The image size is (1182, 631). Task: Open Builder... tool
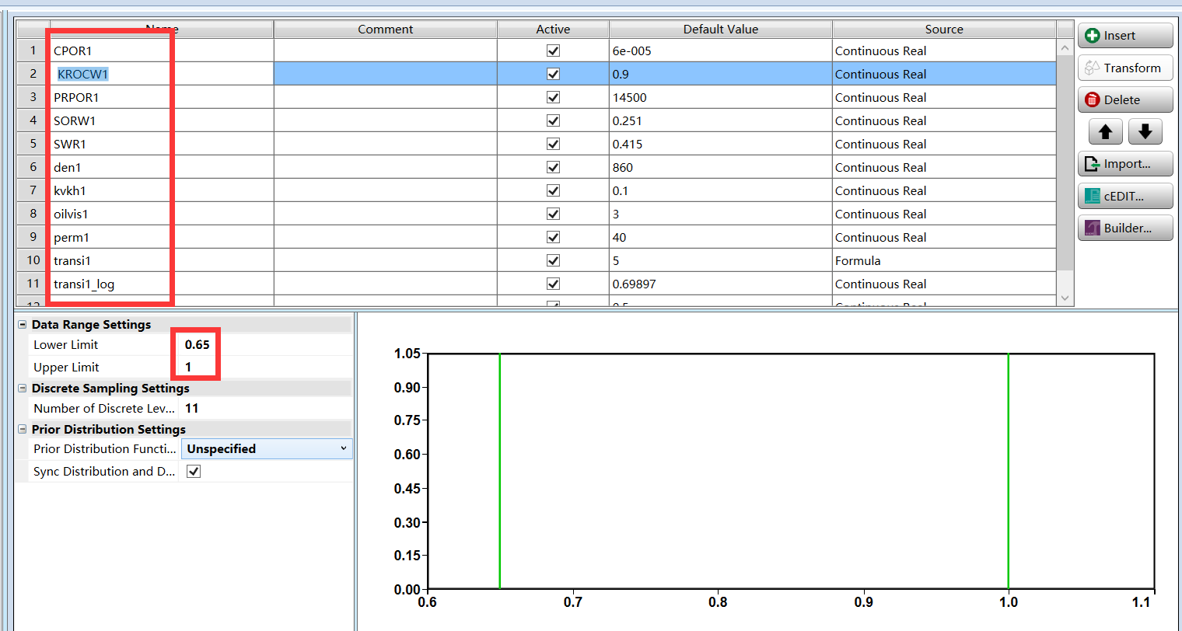1124,228
